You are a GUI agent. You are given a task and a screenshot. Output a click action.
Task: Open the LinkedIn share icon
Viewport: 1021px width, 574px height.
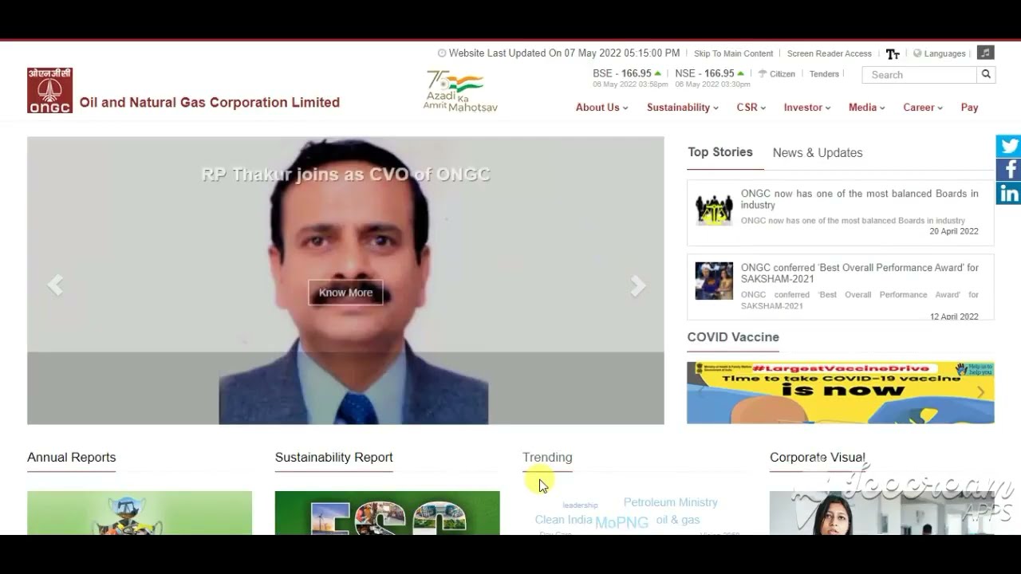tap(1009, 193)
